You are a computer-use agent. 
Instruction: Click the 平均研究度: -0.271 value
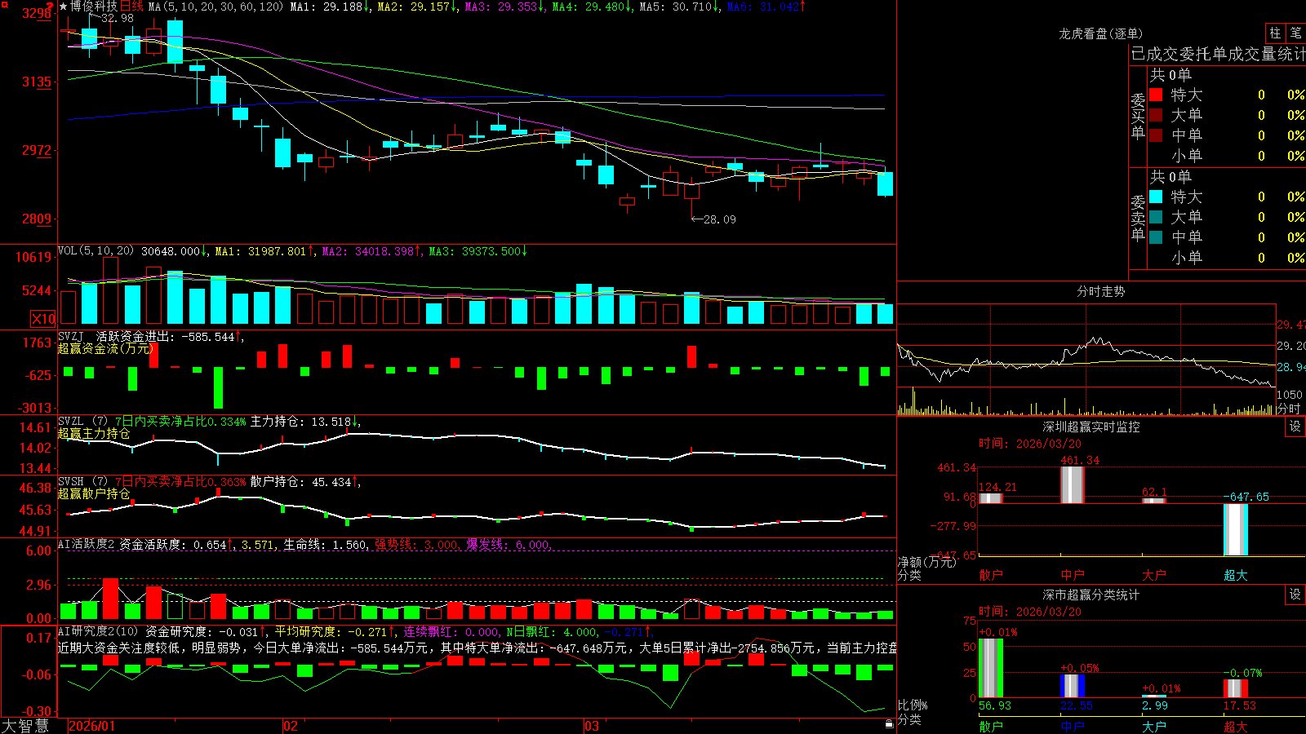coord(333,631)
